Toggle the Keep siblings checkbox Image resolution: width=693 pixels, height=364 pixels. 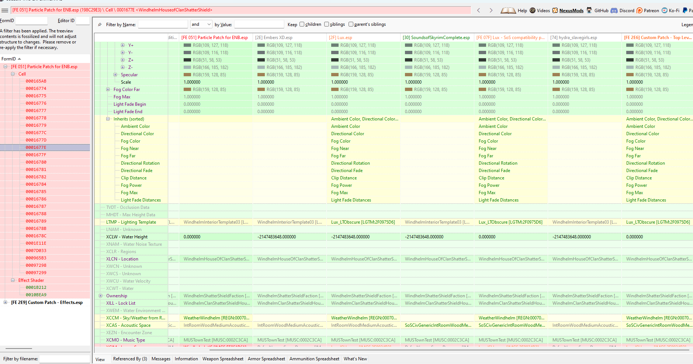tap(326, 24)
